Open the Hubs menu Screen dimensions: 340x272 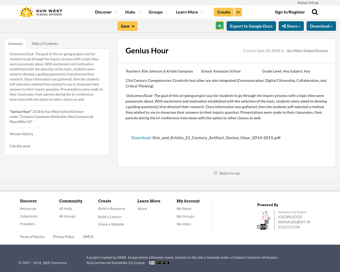[x=133, y=12]
